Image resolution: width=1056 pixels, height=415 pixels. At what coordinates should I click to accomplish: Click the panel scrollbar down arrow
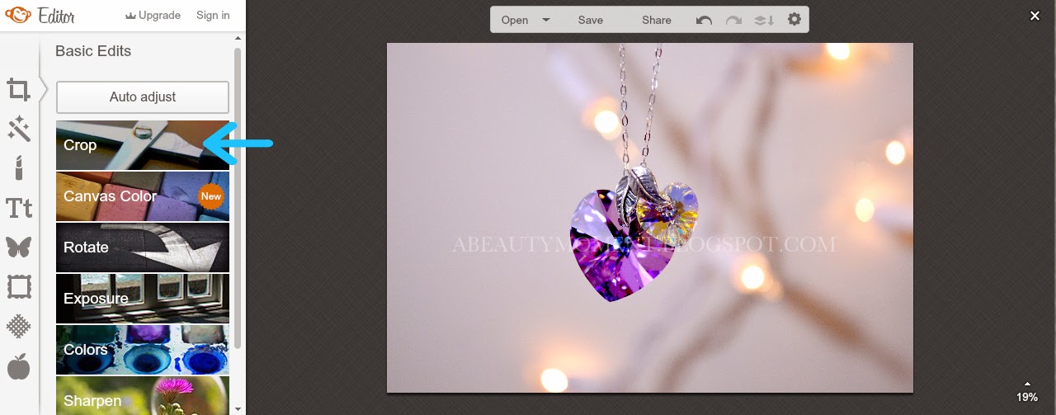coord(238,408)
